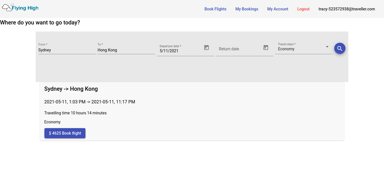Click the heading 'Where do you want to go today?'
The height and width of the screenshot is (195, 384).
click(x=40, y=22)
